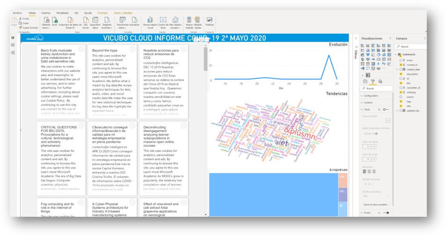The image size is (446, 236).
Task: Click the Visualizaciones format search field
Action: click(376, 88)
